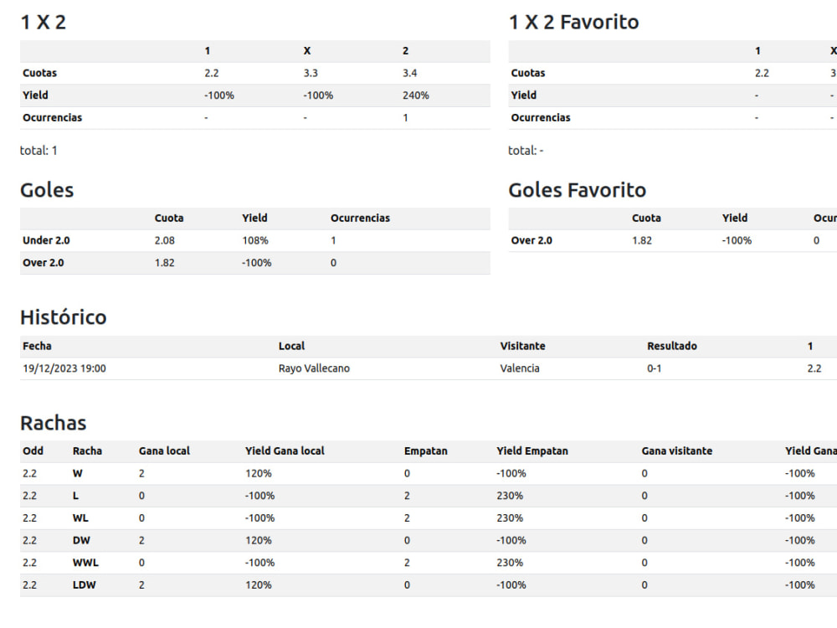Select the LDW streak row label
This screenshot has height=628, width=837.
pyautogui.click(x=84, y=585)
